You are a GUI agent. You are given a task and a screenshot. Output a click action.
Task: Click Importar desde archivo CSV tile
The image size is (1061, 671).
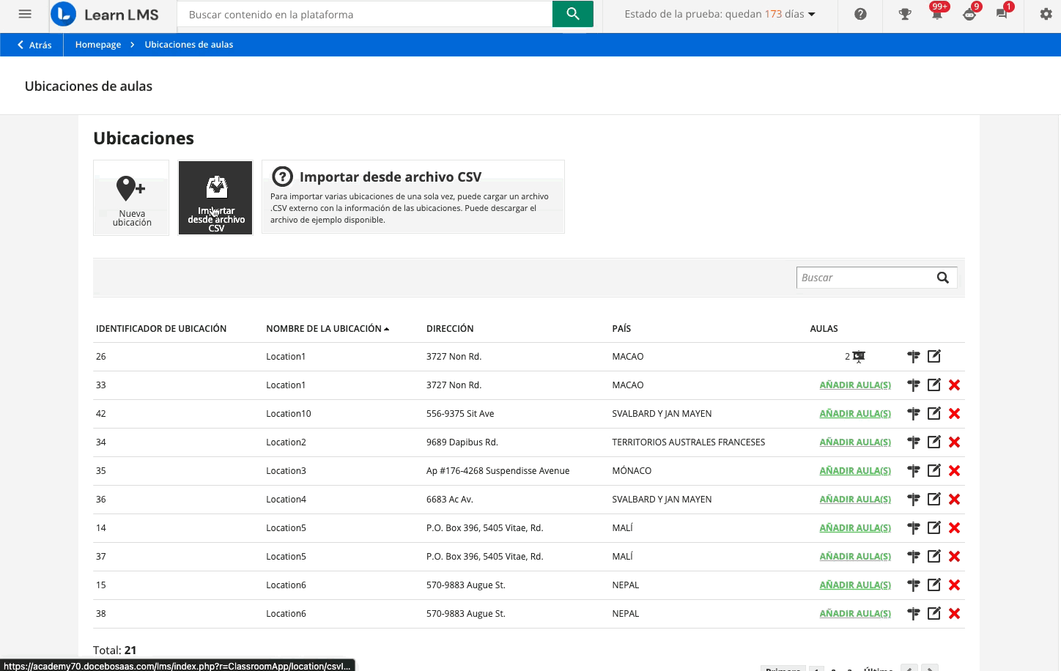click(x=215, y=198)
